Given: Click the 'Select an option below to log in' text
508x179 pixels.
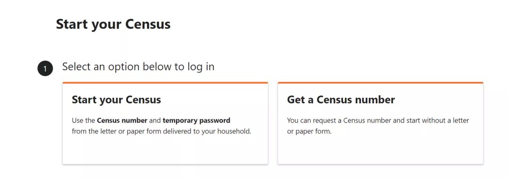Looking at the screenshot, I should pos(138,67).
